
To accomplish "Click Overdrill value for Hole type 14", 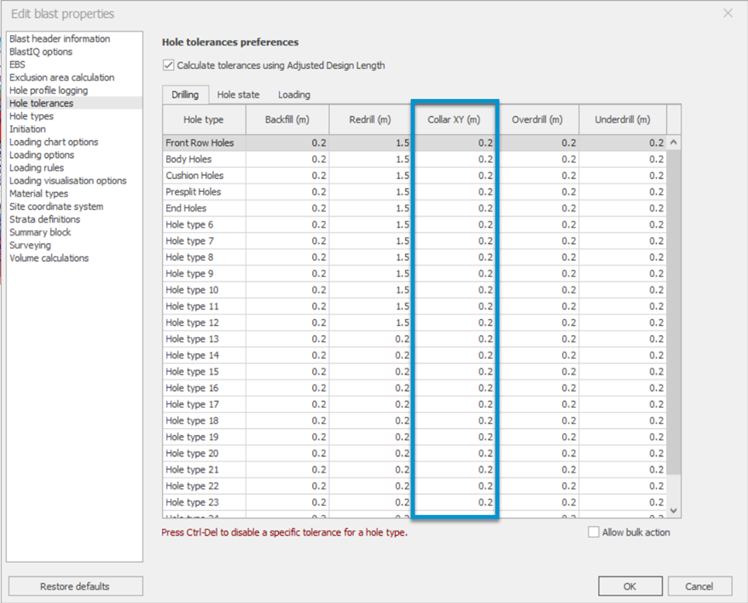I will 537,355.
